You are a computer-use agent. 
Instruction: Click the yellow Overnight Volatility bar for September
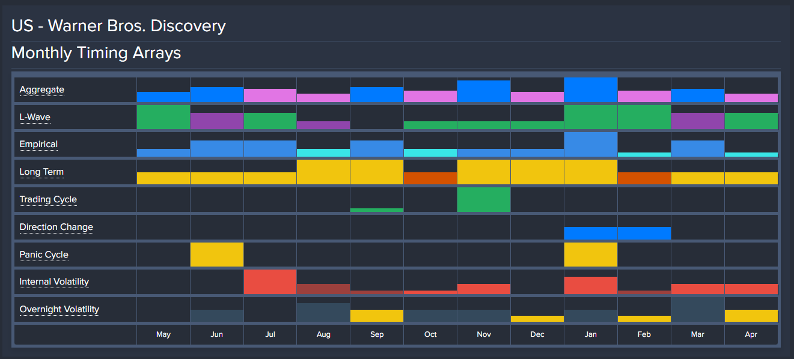[x=377, y=316]
